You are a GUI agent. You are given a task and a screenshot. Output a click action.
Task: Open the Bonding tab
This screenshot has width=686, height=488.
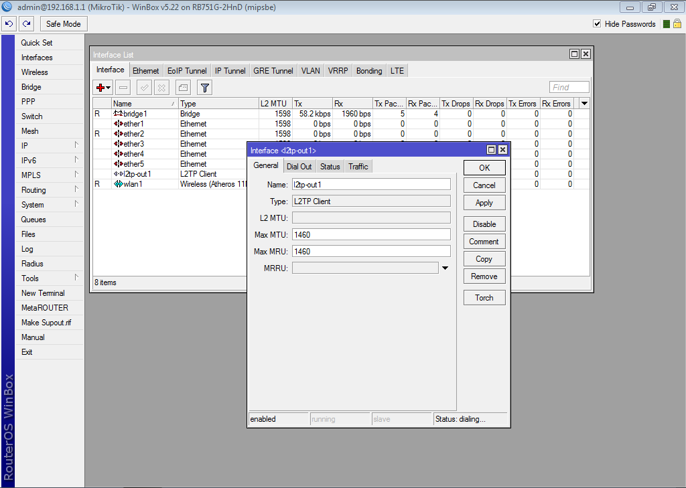369,71
